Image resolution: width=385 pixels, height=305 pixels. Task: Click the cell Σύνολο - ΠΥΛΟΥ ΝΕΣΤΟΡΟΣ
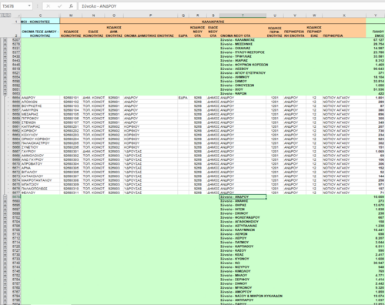click(x=243, y=52)
